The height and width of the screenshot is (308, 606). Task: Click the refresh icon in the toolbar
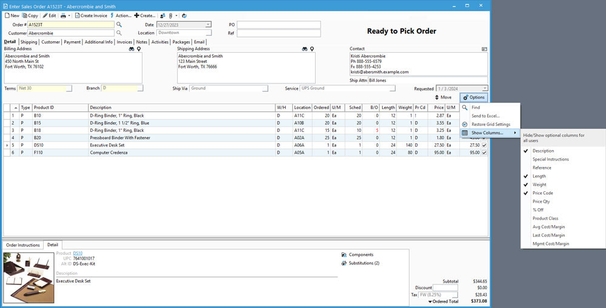coord(184,15)
